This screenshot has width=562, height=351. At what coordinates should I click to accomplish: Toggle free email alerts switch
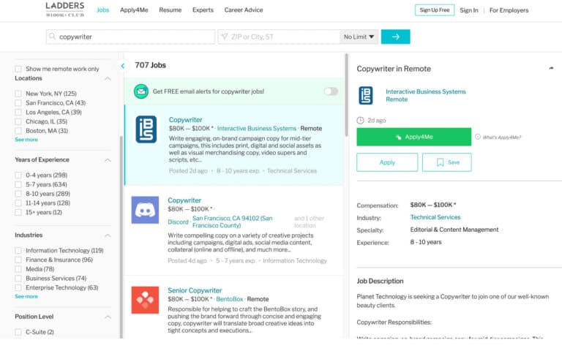pyautogui.click(x=331, y=91)
